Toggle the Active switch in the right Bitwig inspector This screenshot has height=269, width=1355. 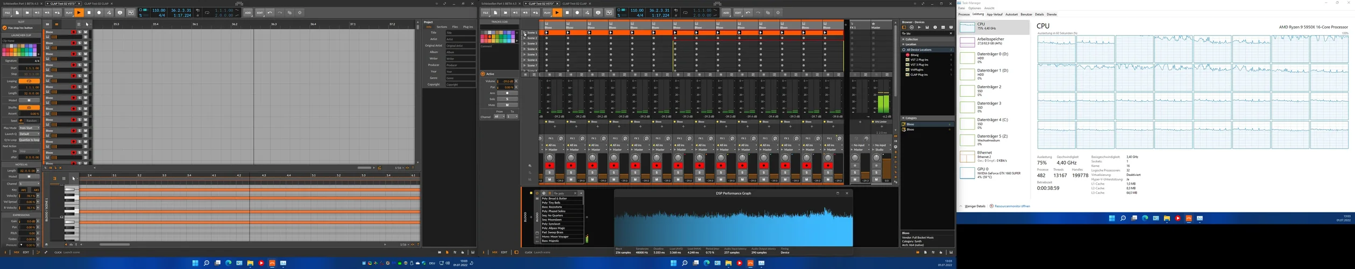pos(483,74)
